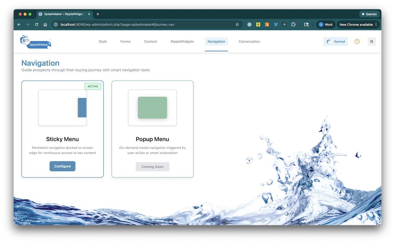
Task: Click the Vimeo extension icon
Action: [276, 25]
